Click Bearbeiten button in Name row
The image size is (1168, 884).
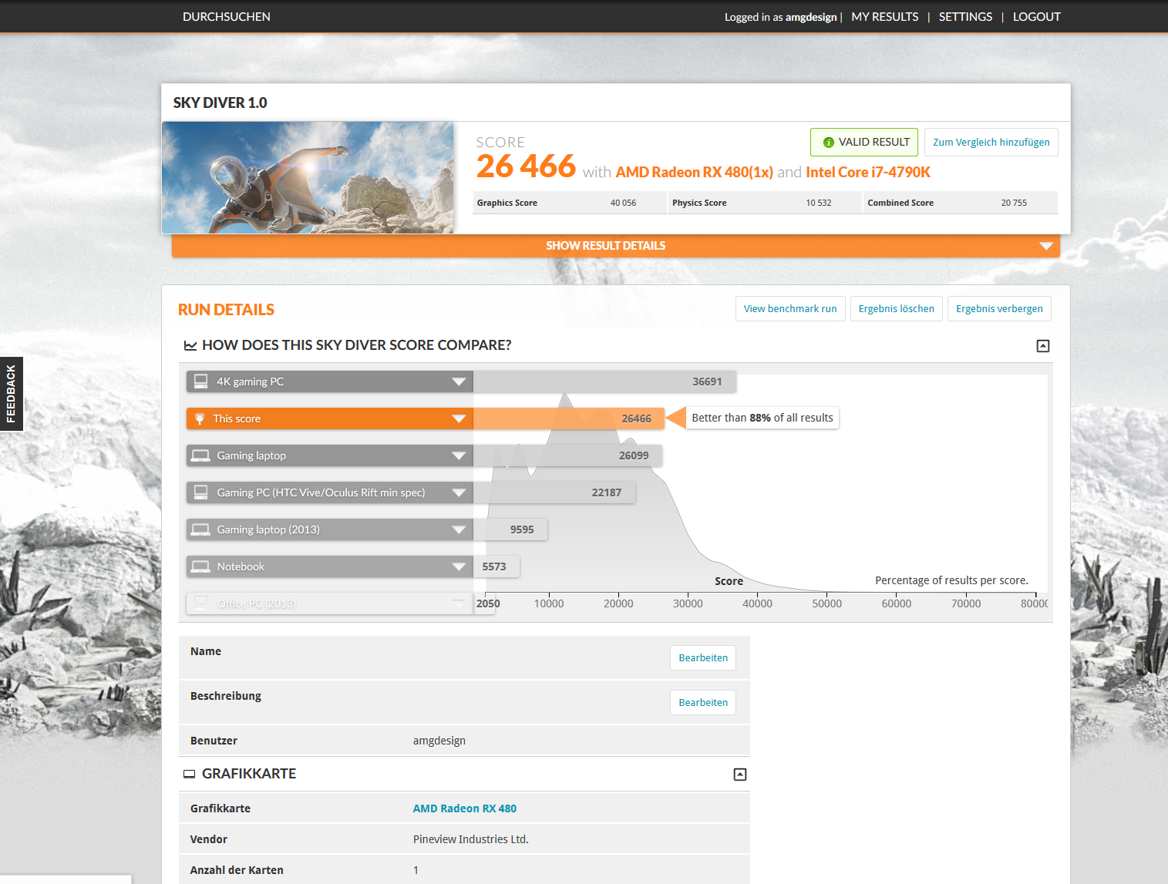[x=703, y=657]
